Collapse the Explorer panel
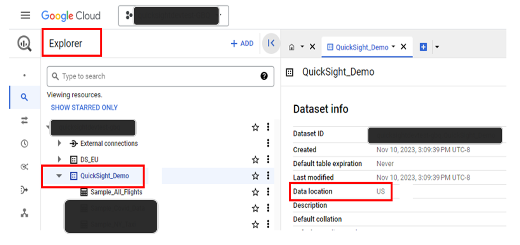This screenshot has height=245, width=520. click(271, 43)
